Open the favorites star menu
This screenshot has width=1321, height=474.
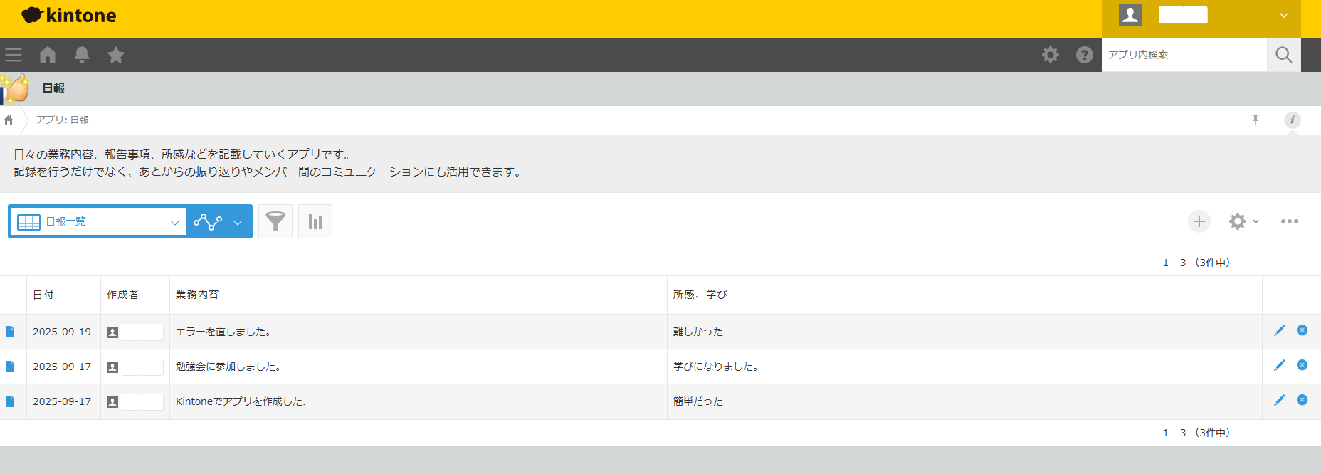[116, 55]
